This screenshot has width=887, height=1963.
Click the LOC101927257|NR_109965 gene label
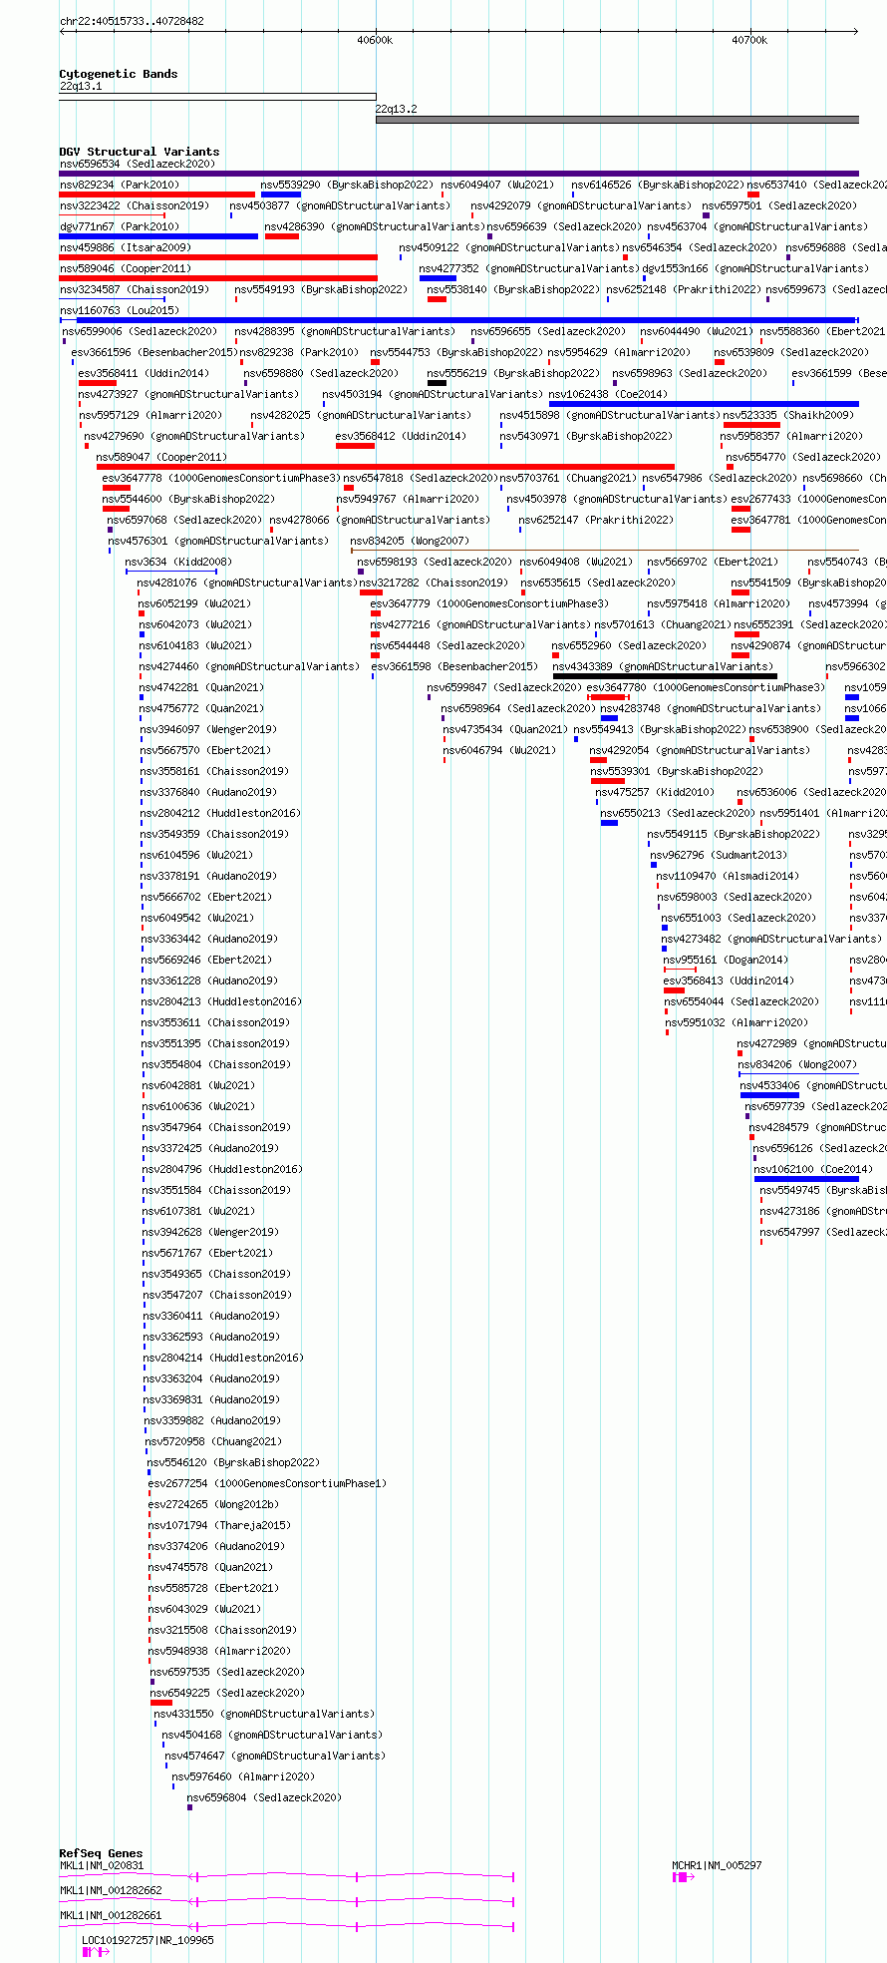point(148,1940)
